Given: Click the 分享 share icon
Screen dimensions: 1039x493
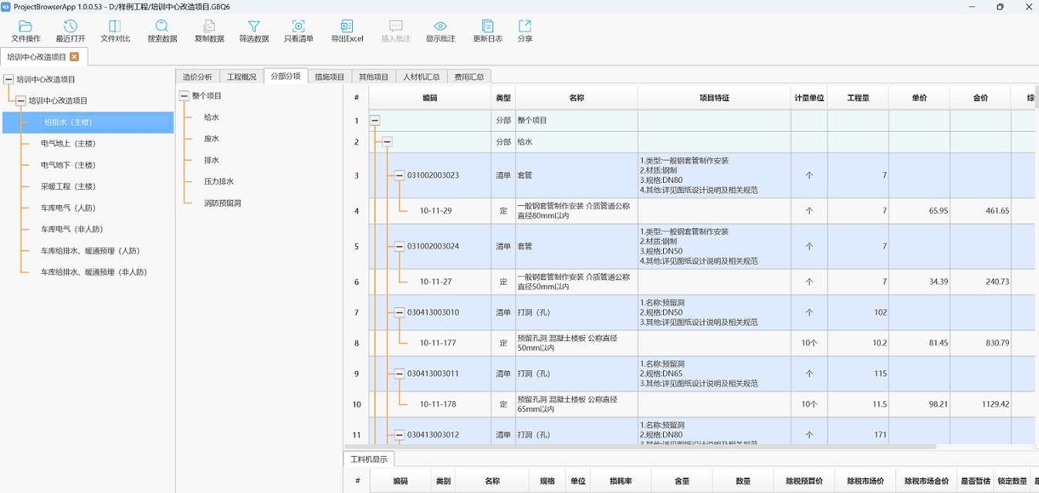Looking at the screenshot, I should tap(525, 31).
